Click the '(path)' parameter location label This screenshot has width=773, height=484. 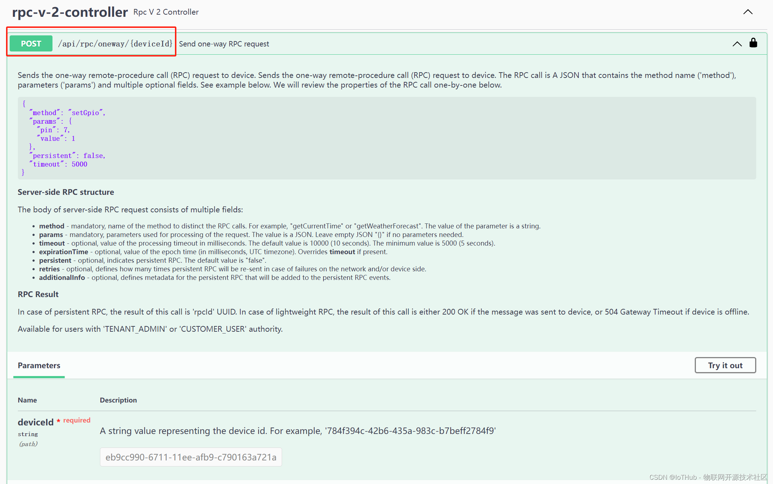pyautogui.click(x=28, y=444)
